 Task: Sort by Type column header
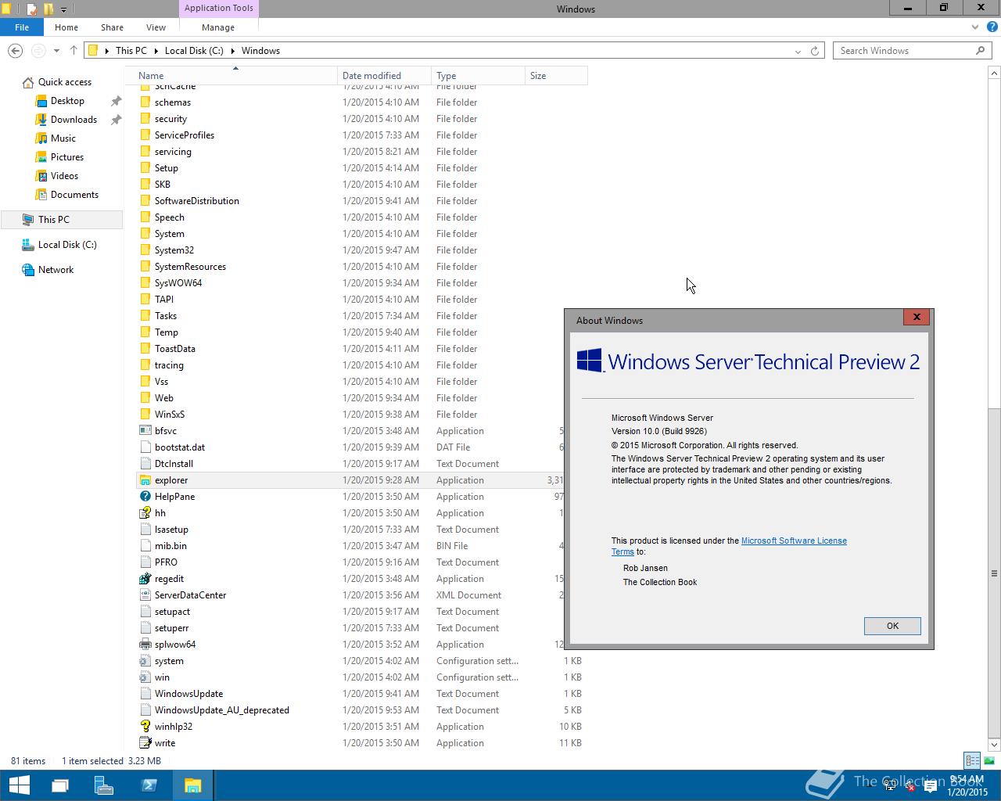tap(478, 76)
